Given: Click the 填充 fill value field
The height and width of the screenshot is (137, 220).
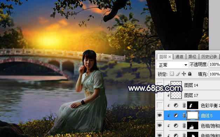Looking at the screenshot, I should tap(214, 74).
